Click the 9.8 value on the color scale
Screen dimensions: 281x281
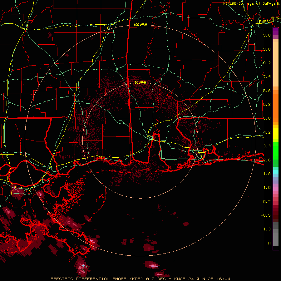(x=267, y=35)
